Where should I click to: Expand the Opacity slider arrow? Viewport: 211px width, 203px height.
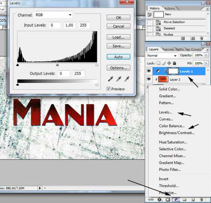coord(205,56)
